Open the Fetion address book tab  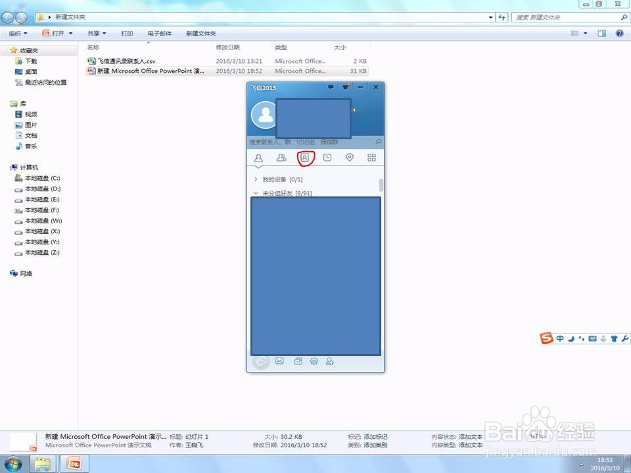point(304,158)
